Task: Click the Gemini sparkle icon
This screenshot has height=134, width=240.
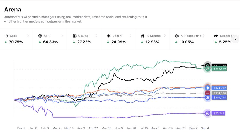Action: pos(109,36)
